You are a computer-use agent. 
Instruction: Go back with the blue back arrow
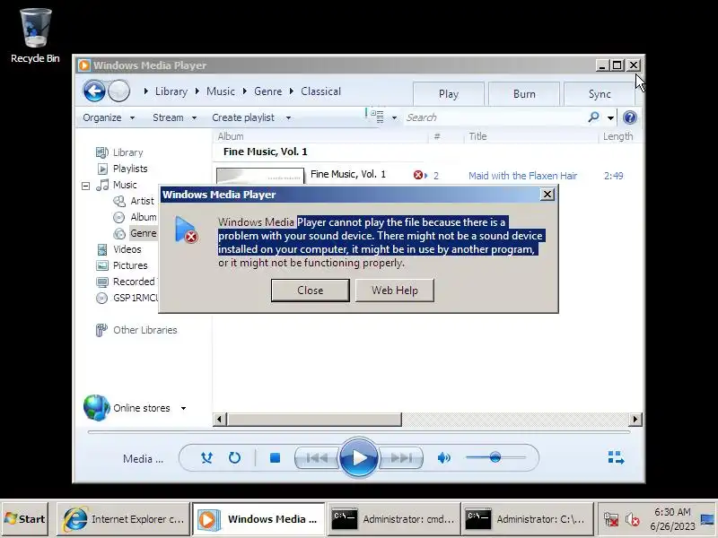tap(94, 91)
